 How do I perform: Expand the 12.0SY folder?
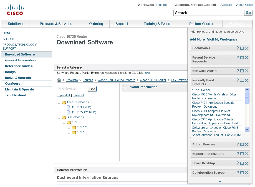click(x=69, y=127)
